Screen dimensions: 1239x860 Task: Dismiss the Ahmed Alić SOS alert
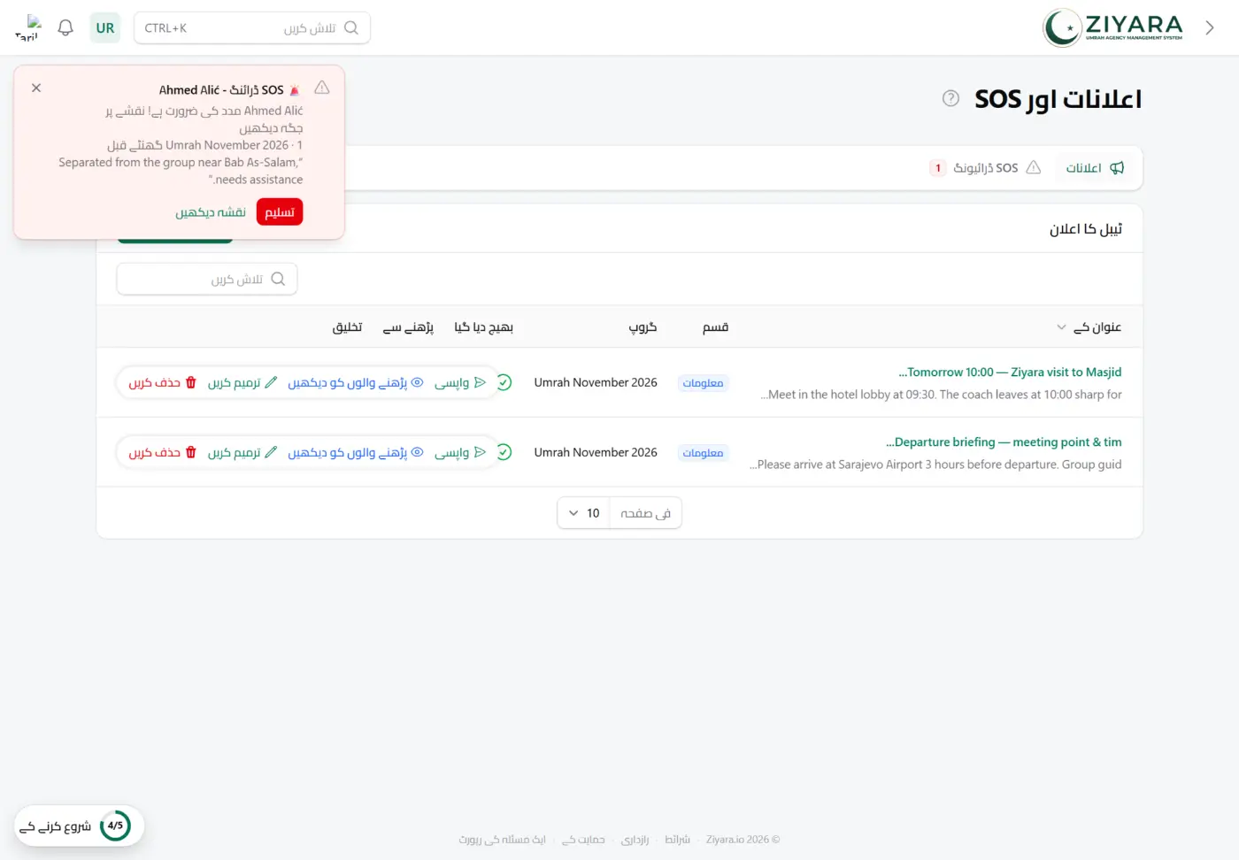(x=36, y=88)
